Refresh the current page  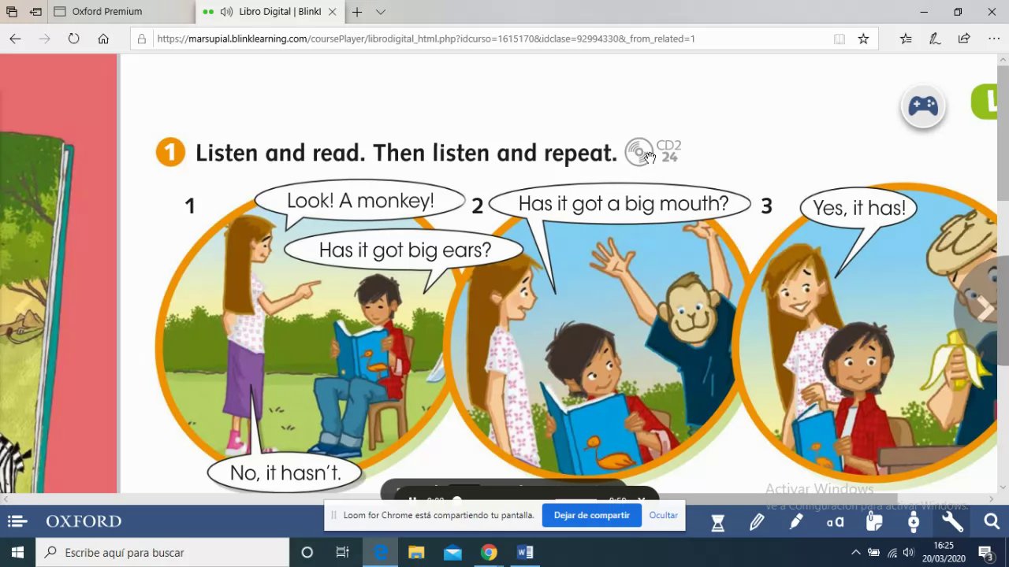73,39
